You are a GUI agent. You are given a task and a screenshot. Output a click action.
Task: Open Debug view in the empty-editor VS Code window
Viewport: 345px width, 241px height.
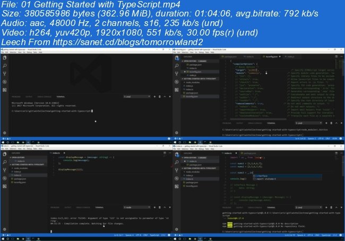coord(5,82)
